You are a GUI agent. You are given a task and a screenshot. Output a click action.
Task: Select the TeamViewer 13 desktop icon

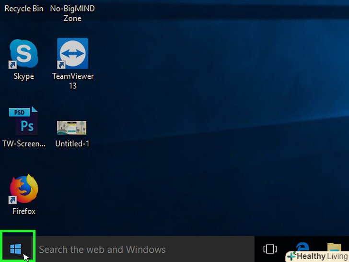72,53
